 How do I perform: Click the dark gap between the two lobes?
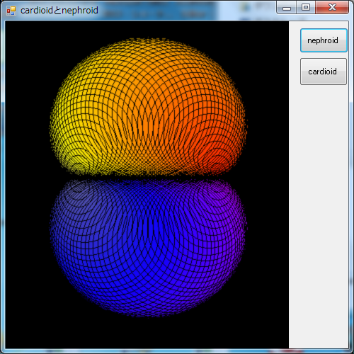coord(147,178)
